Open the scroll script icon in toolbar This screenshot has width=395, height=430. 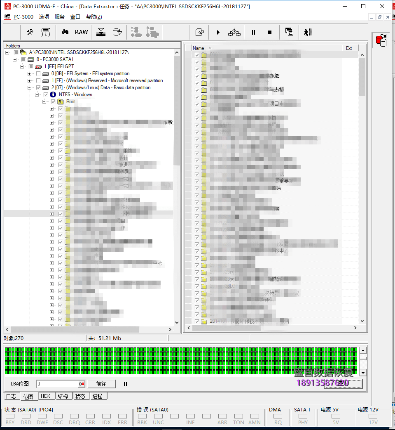coord(46,32)
